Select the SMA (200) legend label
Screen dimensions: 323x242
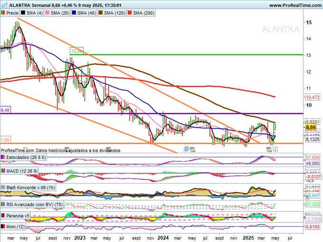coord(143,13)
